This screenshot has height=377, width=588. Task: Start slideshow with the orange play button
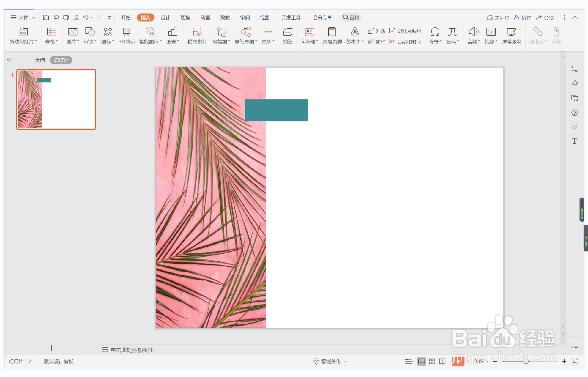click(458, 361)
